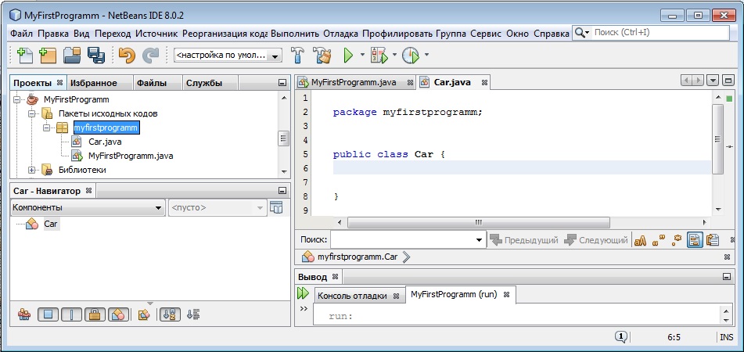
Task: Click the Предыдущий search button
Action: pyautogui.click(x=524, y=240)
